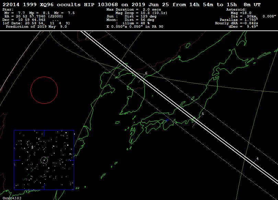Select the 'Hourly dRA =-0.842s' text

(x=236, y=23)
